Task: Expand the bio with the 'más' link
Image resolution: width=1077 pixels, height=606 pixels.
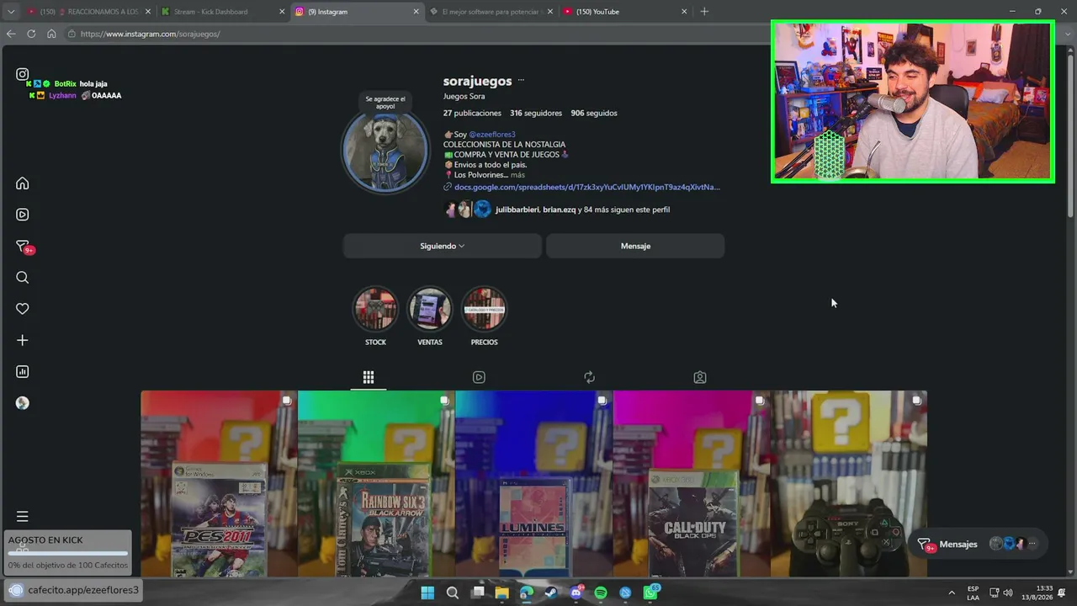Action: (x=517, y=175)
